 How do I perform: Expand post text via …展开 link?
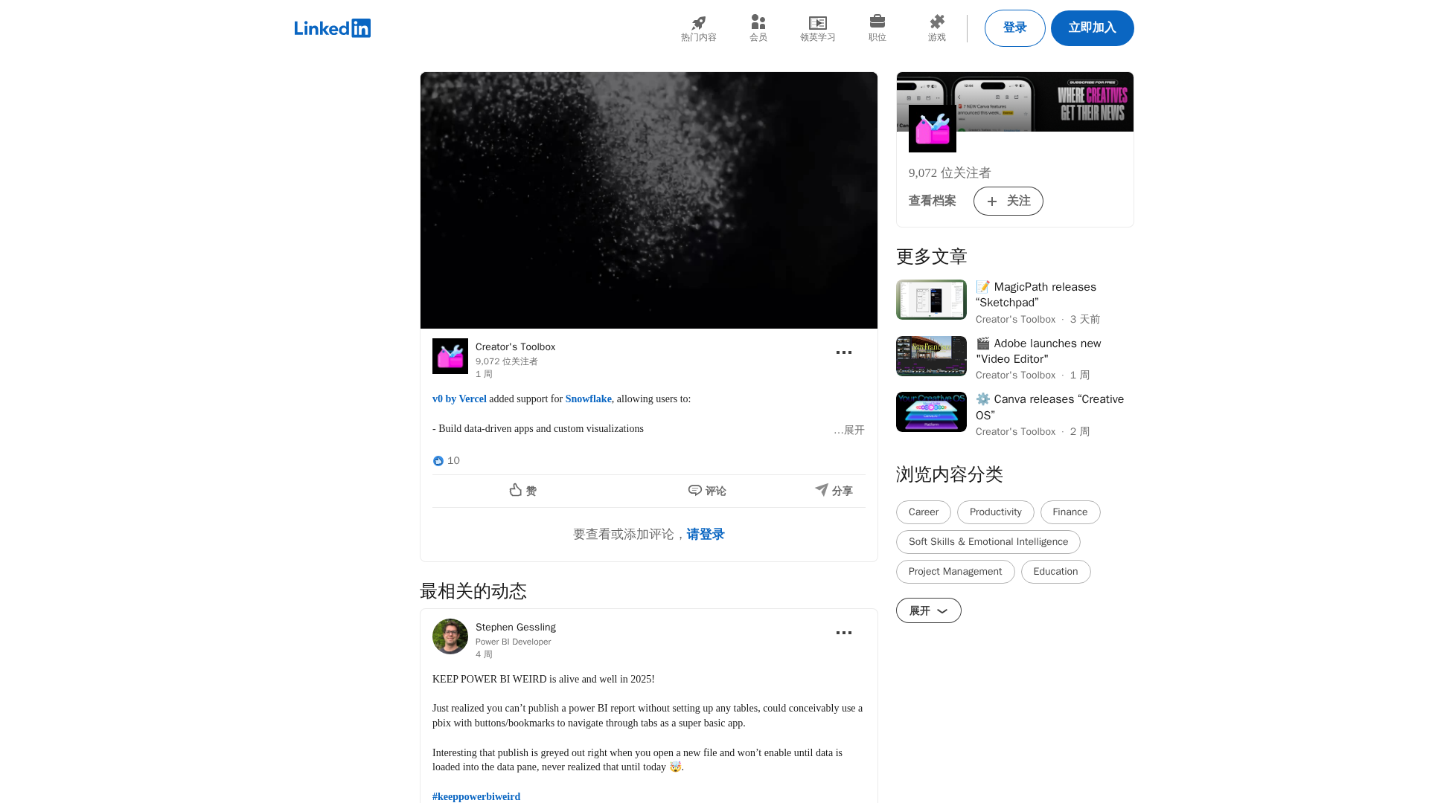tap(850, 430)
